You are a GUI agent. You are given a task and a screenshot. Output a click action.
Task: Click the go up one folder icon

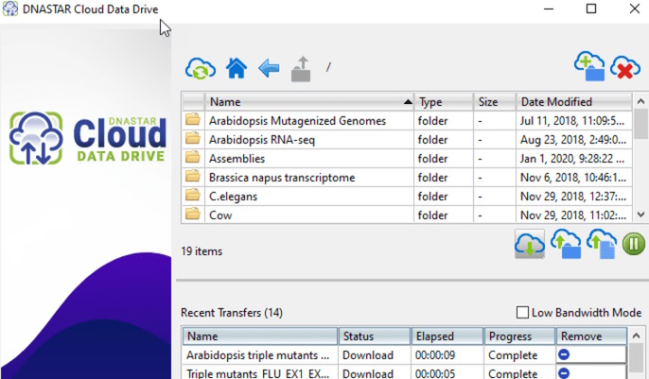pos(301,69)
